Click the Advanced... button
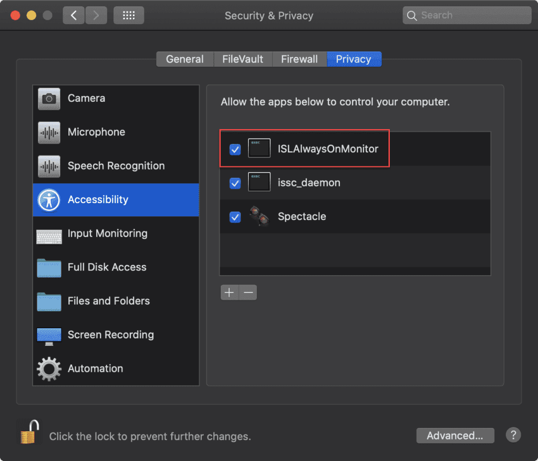Image resolution: width=538 pixels, height=461 pixels. coord(455,436)
